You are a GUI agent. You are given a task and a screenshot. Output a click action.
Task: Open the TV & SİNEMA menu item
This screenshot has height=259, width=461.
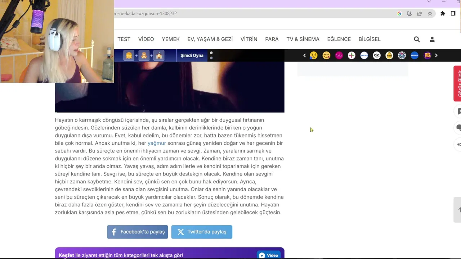click(x=303, y=39)
